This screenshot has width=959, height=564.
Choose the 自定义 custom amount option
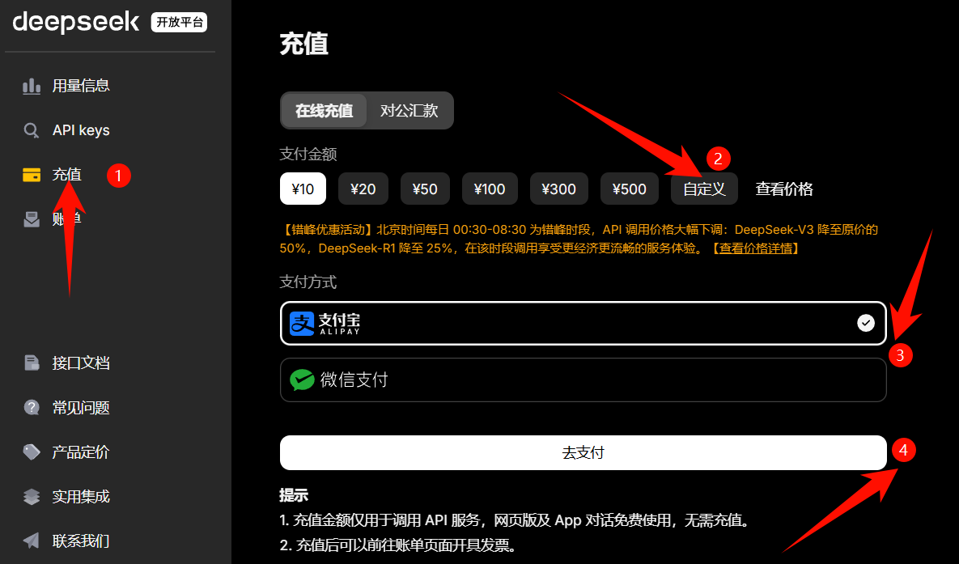[x=705, y=189]
